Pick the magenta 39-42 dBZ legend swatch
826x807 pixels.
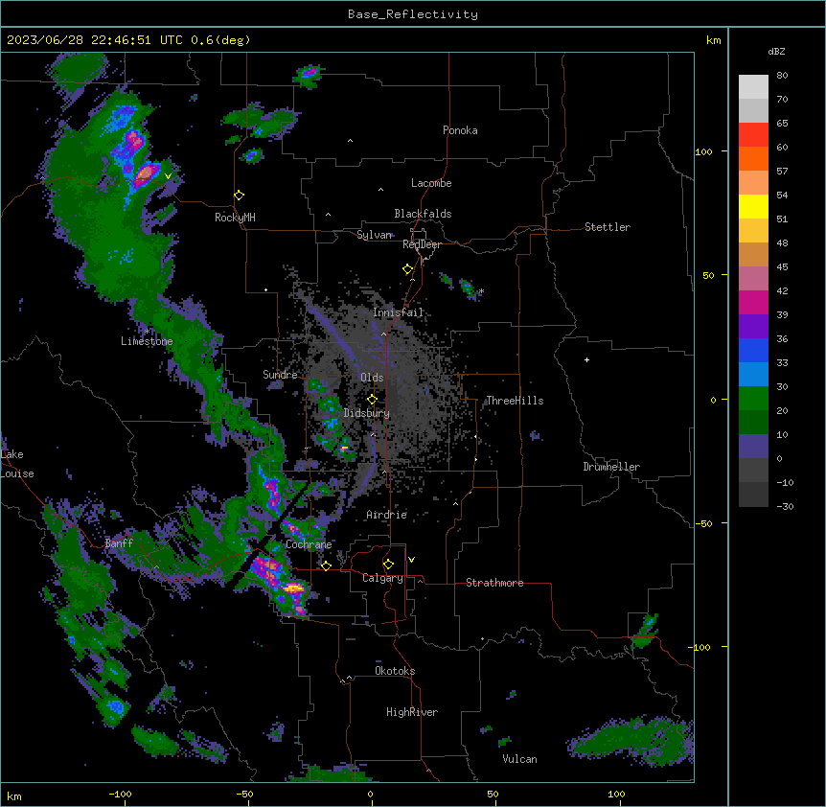[x=753, y=302]
